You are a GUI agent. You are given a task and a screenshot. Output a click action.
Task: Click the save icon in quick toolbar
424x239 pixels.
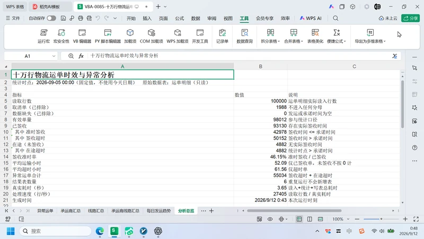(x=63, y=18)
